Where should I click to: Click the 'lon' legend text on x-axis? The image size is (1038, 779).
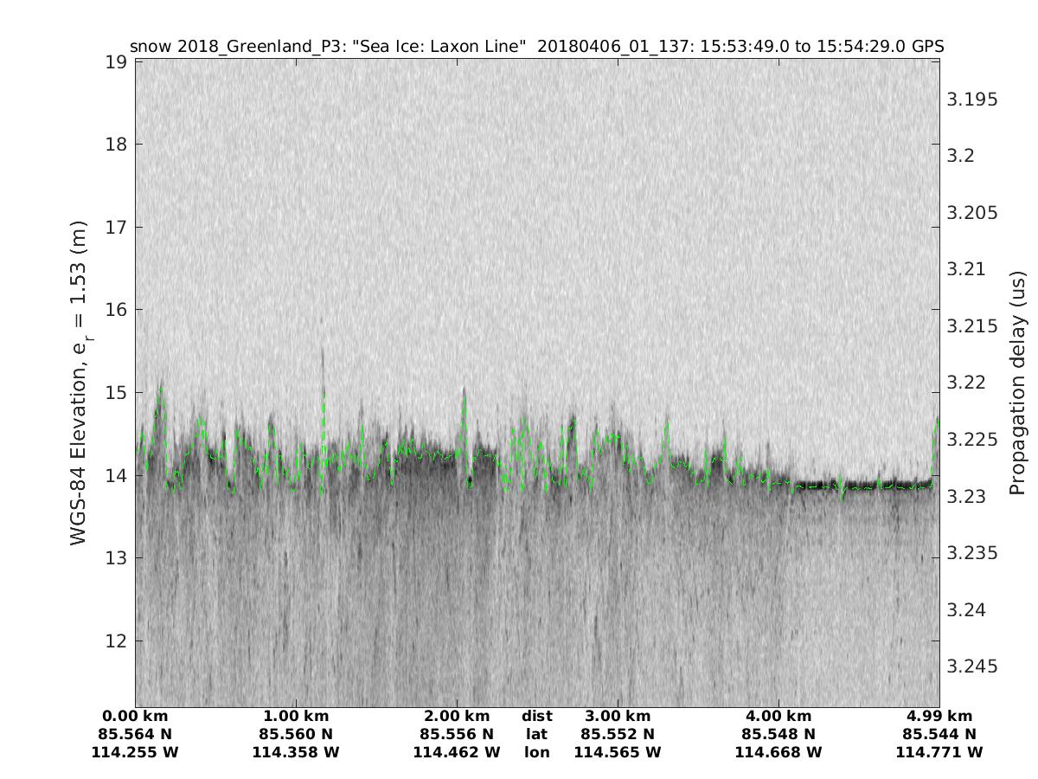point(537,752)
